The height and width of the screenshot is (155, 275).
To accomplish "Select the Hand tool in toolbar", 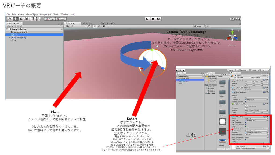I will coord(10,19).
